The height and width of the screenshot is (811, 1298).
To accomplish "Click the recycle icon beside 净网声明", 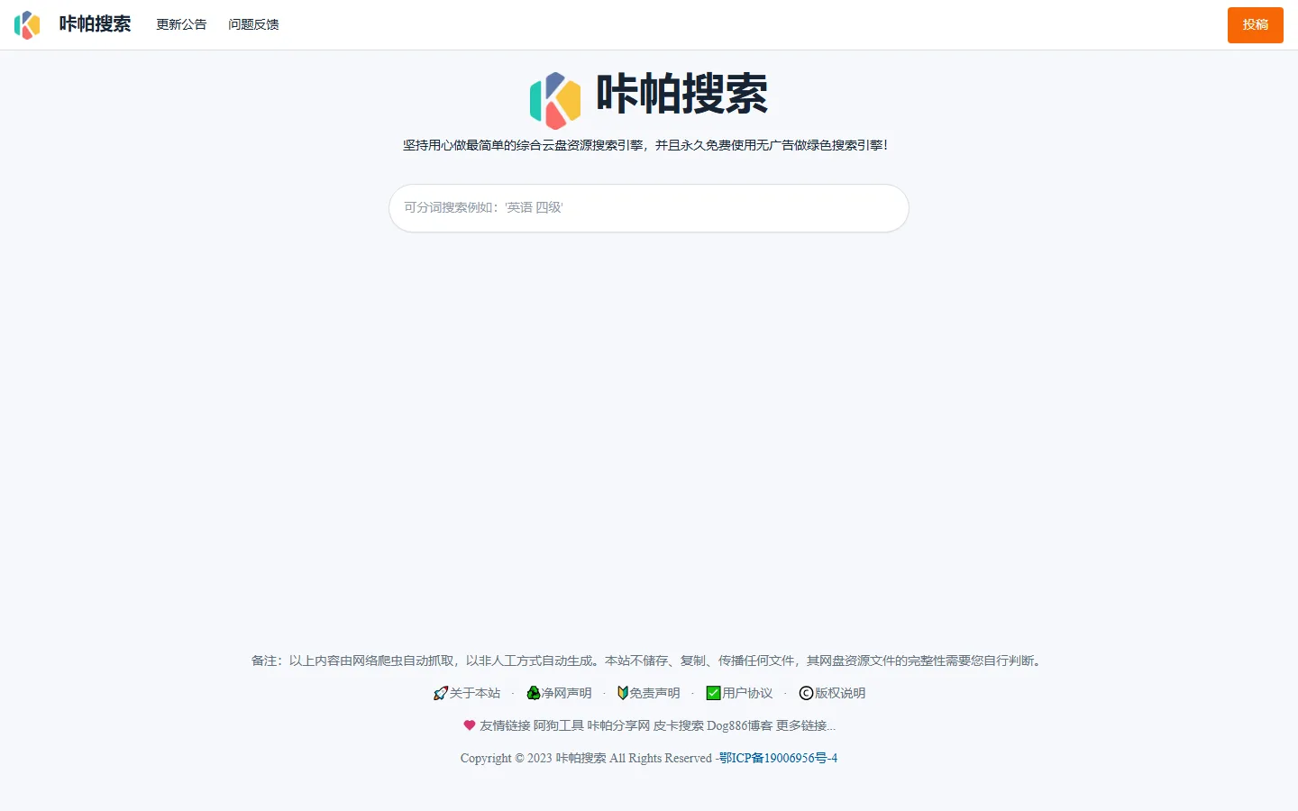I will (534, 693).
